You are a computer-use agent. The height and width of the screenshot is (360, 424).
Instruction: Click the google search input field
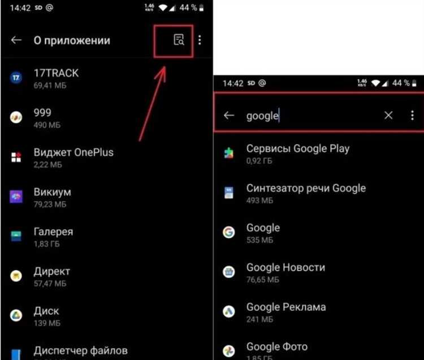click(311, 115)
